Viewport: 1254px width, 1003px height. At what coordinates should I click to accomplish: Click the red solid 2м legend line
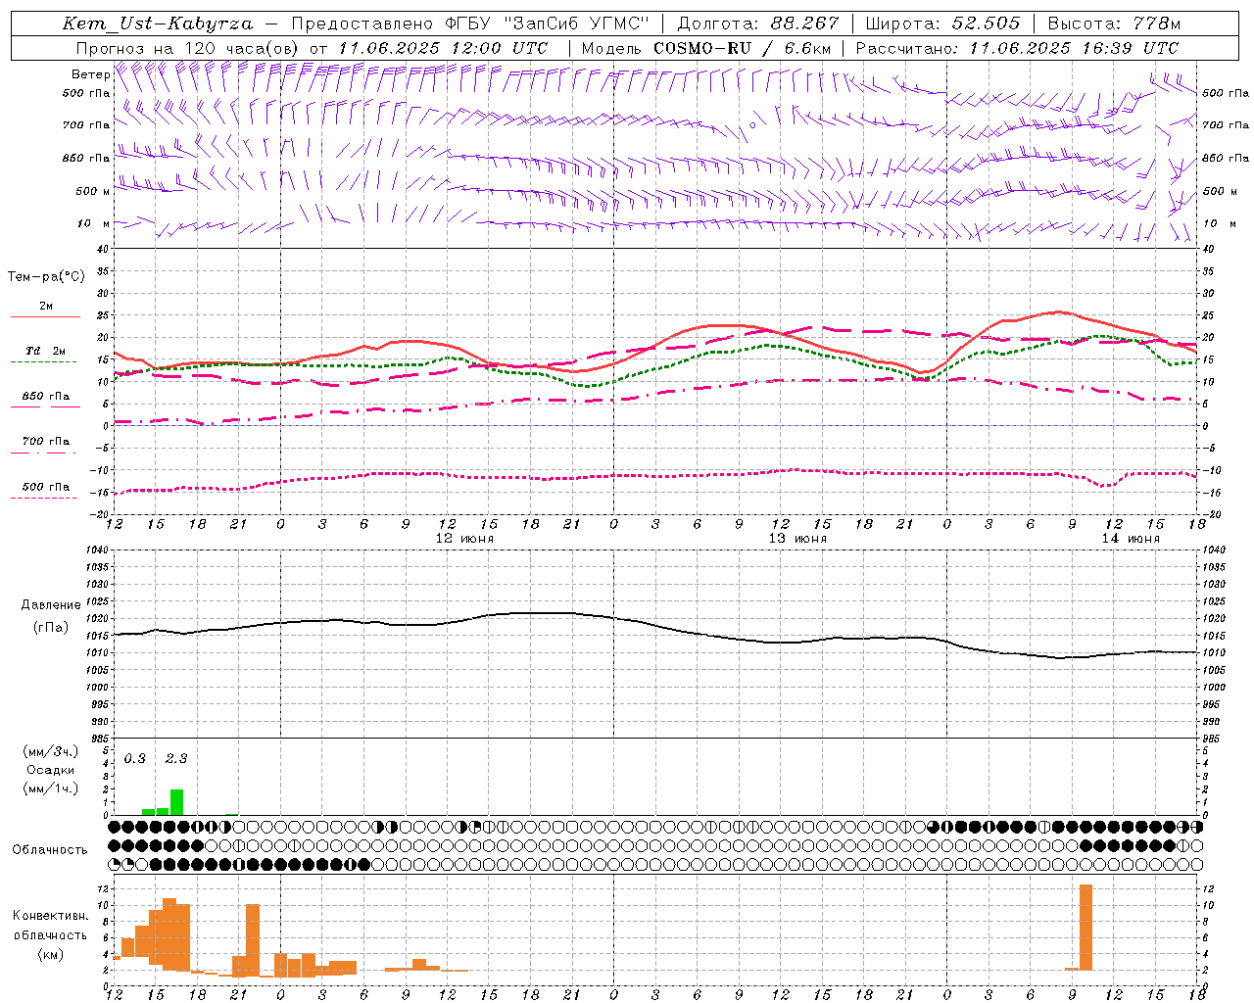(45, 316)
